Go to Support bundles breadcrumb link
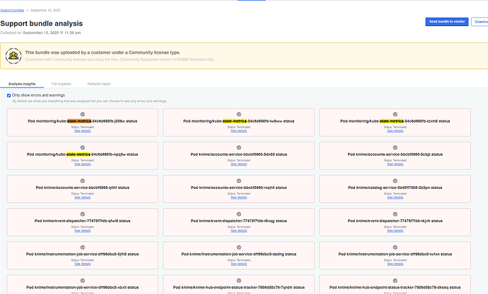488x294 pixels. pos(12,11)
